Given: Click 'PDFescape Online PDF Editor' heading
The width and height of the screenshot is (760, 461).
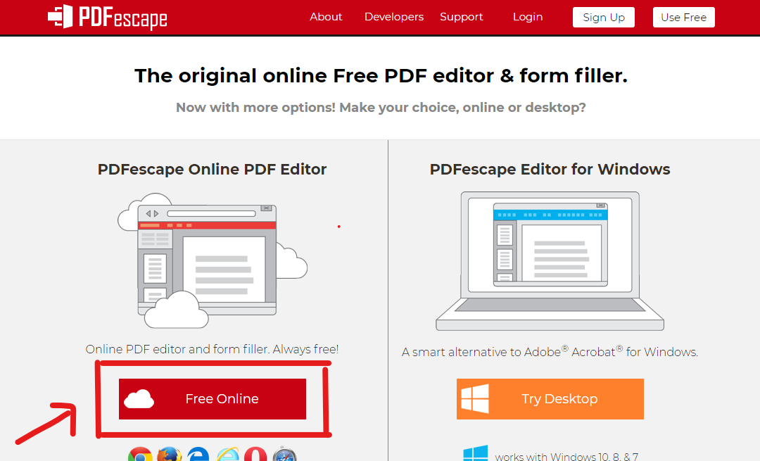Looking at the screenshot, I should (212, 169).
